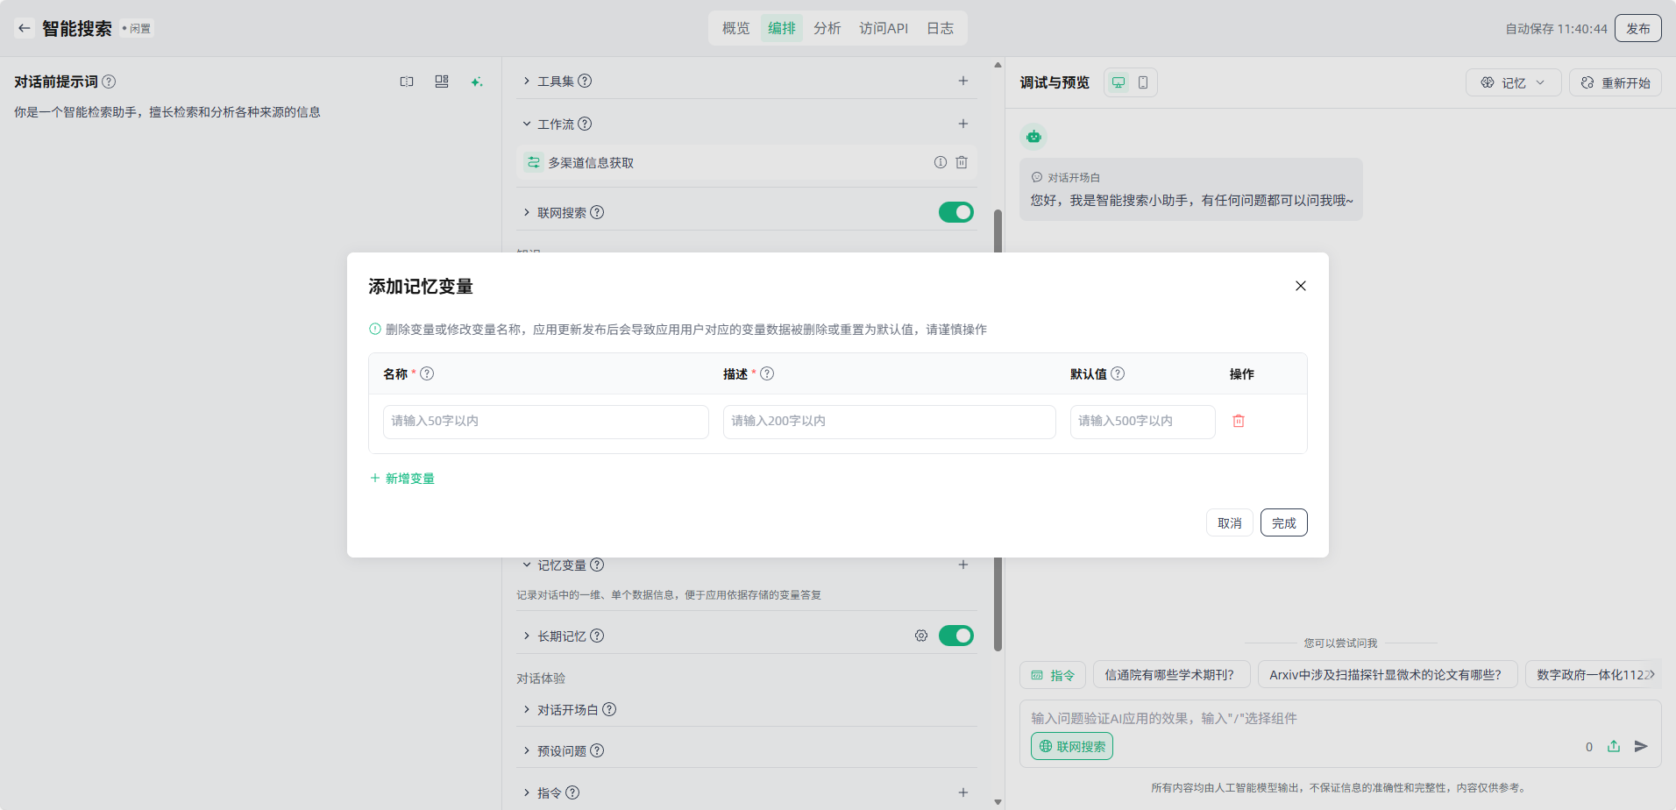Open long-term memory settings gear

pos(920,636)
